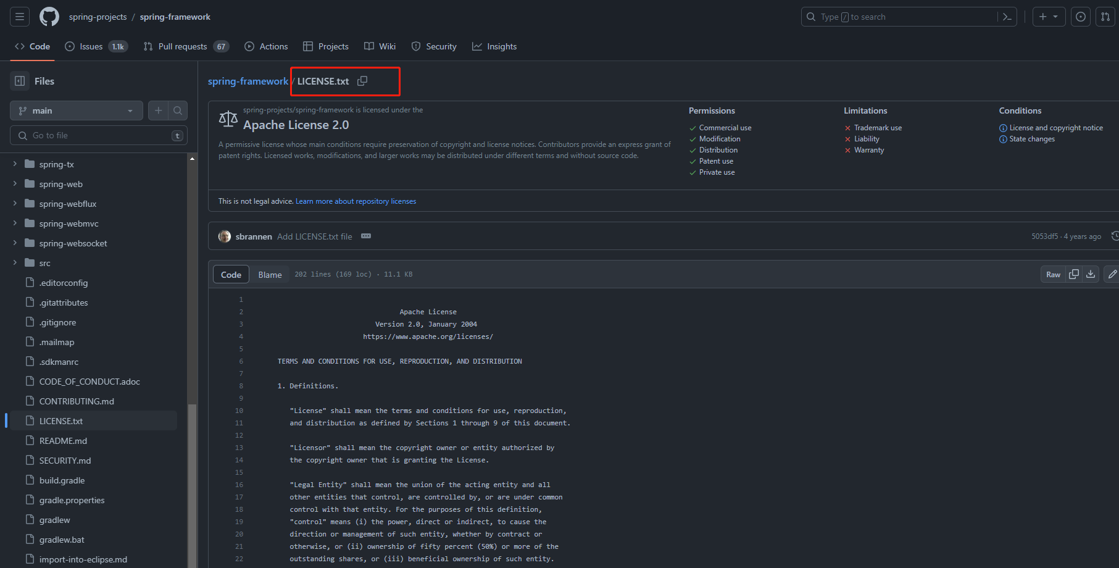1119x568 pixels.
Task: Open the Wiki tab
Action: (x=380, y=46)
